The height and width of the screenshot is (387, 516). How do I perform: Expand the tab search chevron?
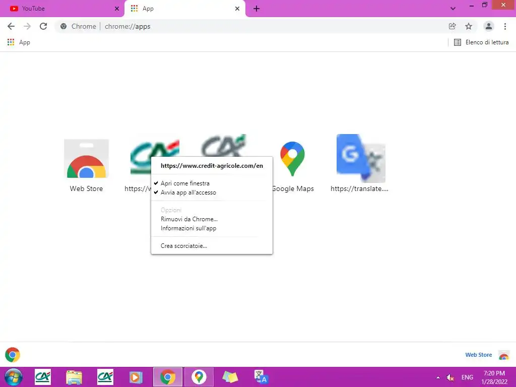click(453, 9)
